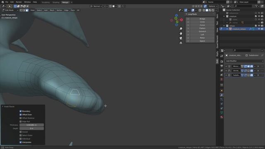This screenshot has width=265, height=149.
Task: Click properties editor search field
Action: click(x=242, y=50)
